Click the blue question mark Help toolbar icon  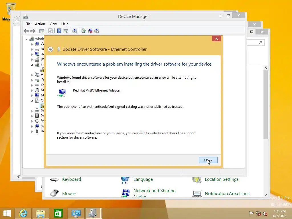click(59, 31)
